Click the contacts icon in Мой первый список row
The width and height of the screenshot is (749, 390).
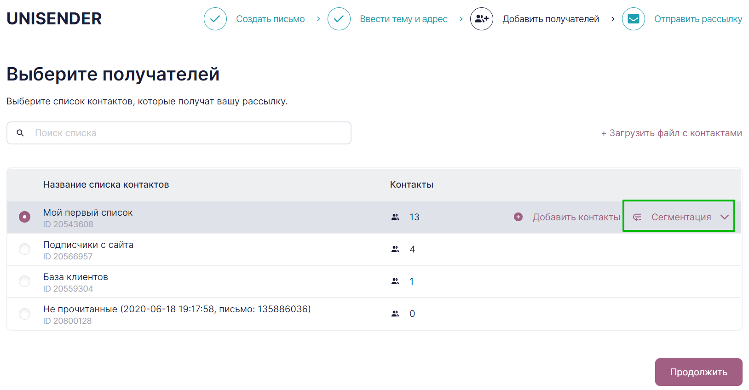pyautogui.click(x=395, y=217)
